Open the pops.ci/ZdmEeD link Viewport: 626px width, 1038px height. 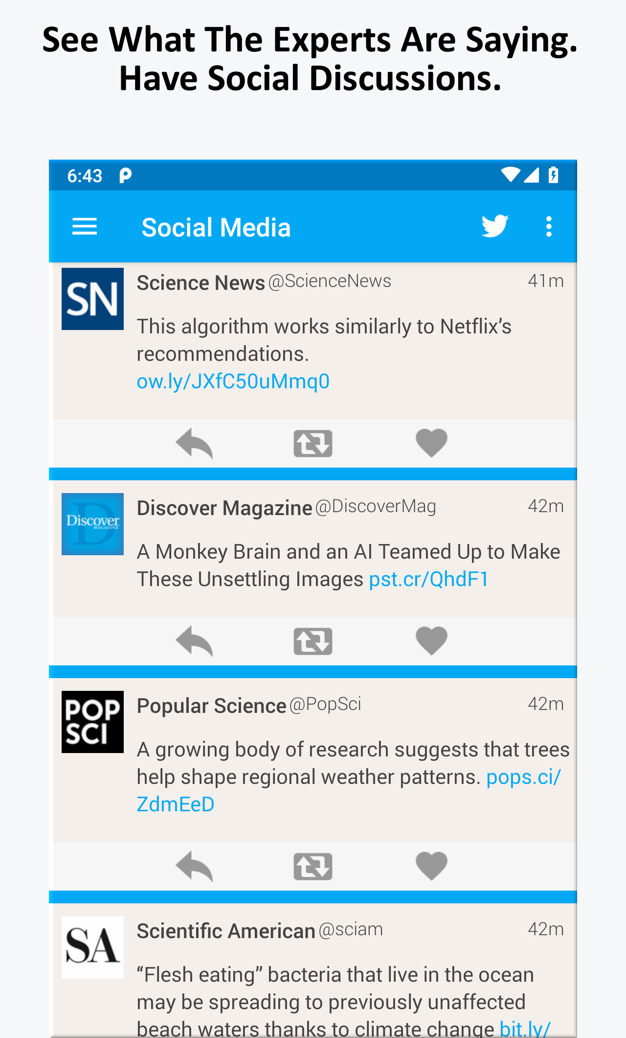pyautogui.click(x=523, y=777)
